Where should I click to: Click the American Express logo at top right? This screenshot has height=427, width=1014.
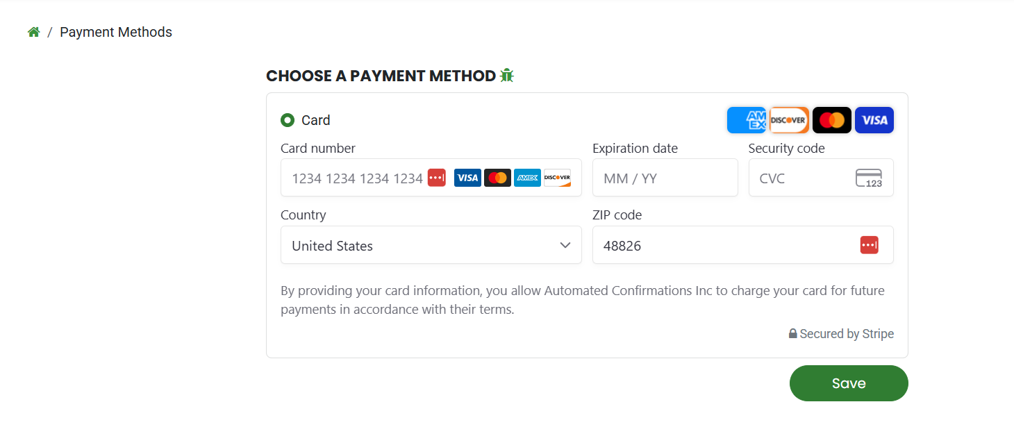tap(747, 120)
